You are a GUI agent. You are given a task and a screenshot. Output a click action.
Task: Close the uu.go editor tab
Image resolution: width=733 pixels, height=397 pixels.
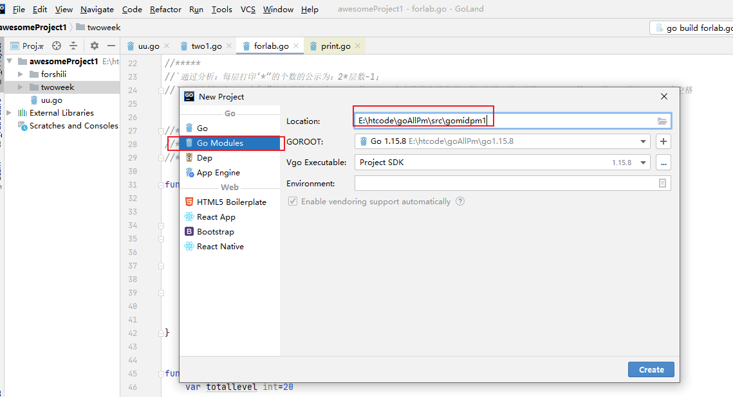tap(167, 46)
